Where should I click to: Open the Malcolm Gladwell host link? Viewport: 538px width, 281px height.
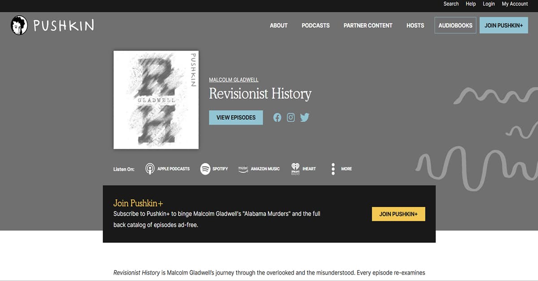(234, 80)
